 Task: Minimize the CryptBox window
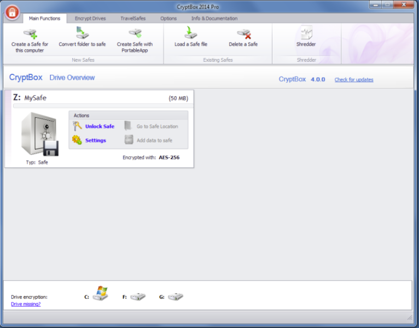375,5
